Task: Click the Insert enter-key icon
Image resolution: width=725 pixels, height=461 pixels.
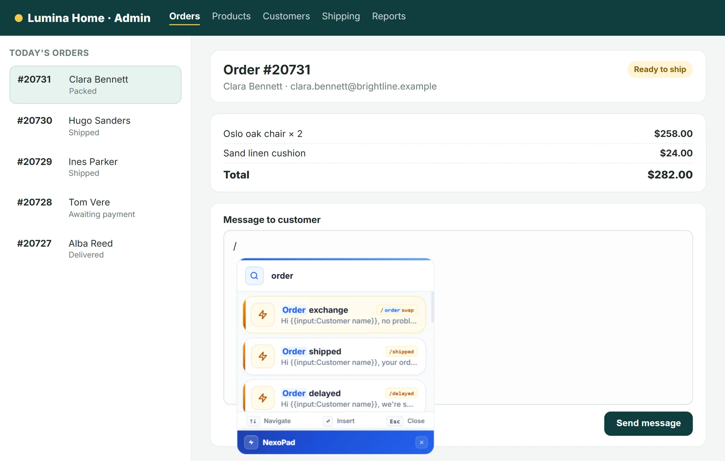Action: coord(328,421)
